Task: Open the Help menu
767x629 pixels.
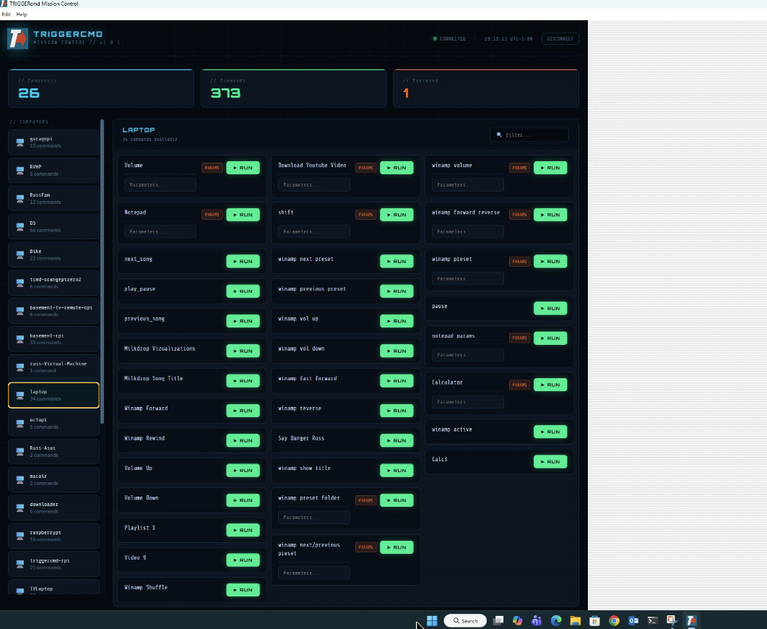Action: pos(22,14)
